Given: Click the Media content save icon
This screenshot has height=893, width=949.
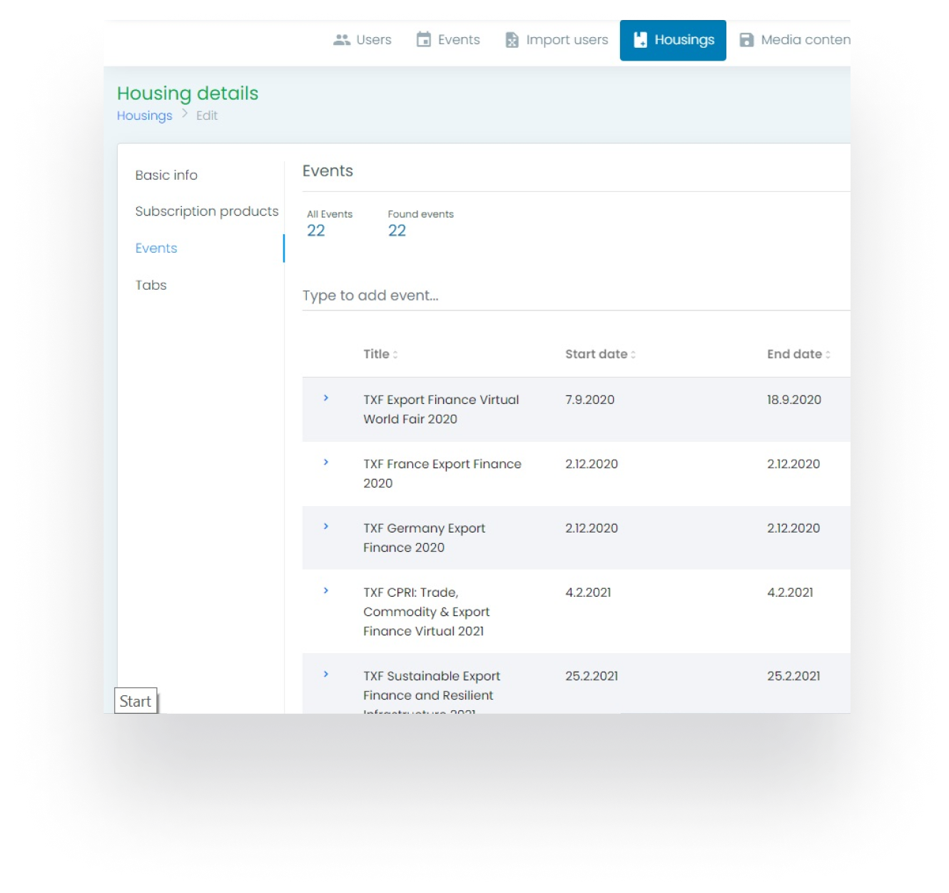Looking at the screenshot, I should 746,40.
